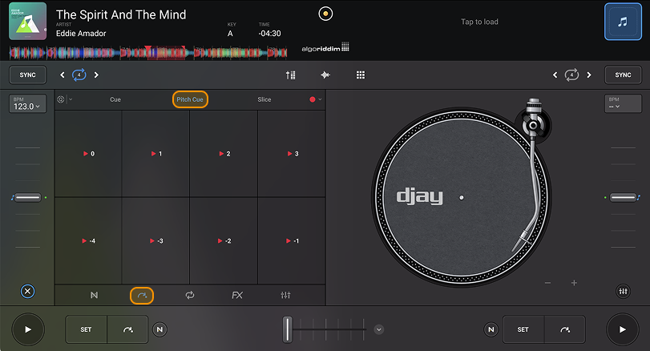Screen dimensions: 650x351
Task: Tap to load a track on right deck
Action: [479, 22]
